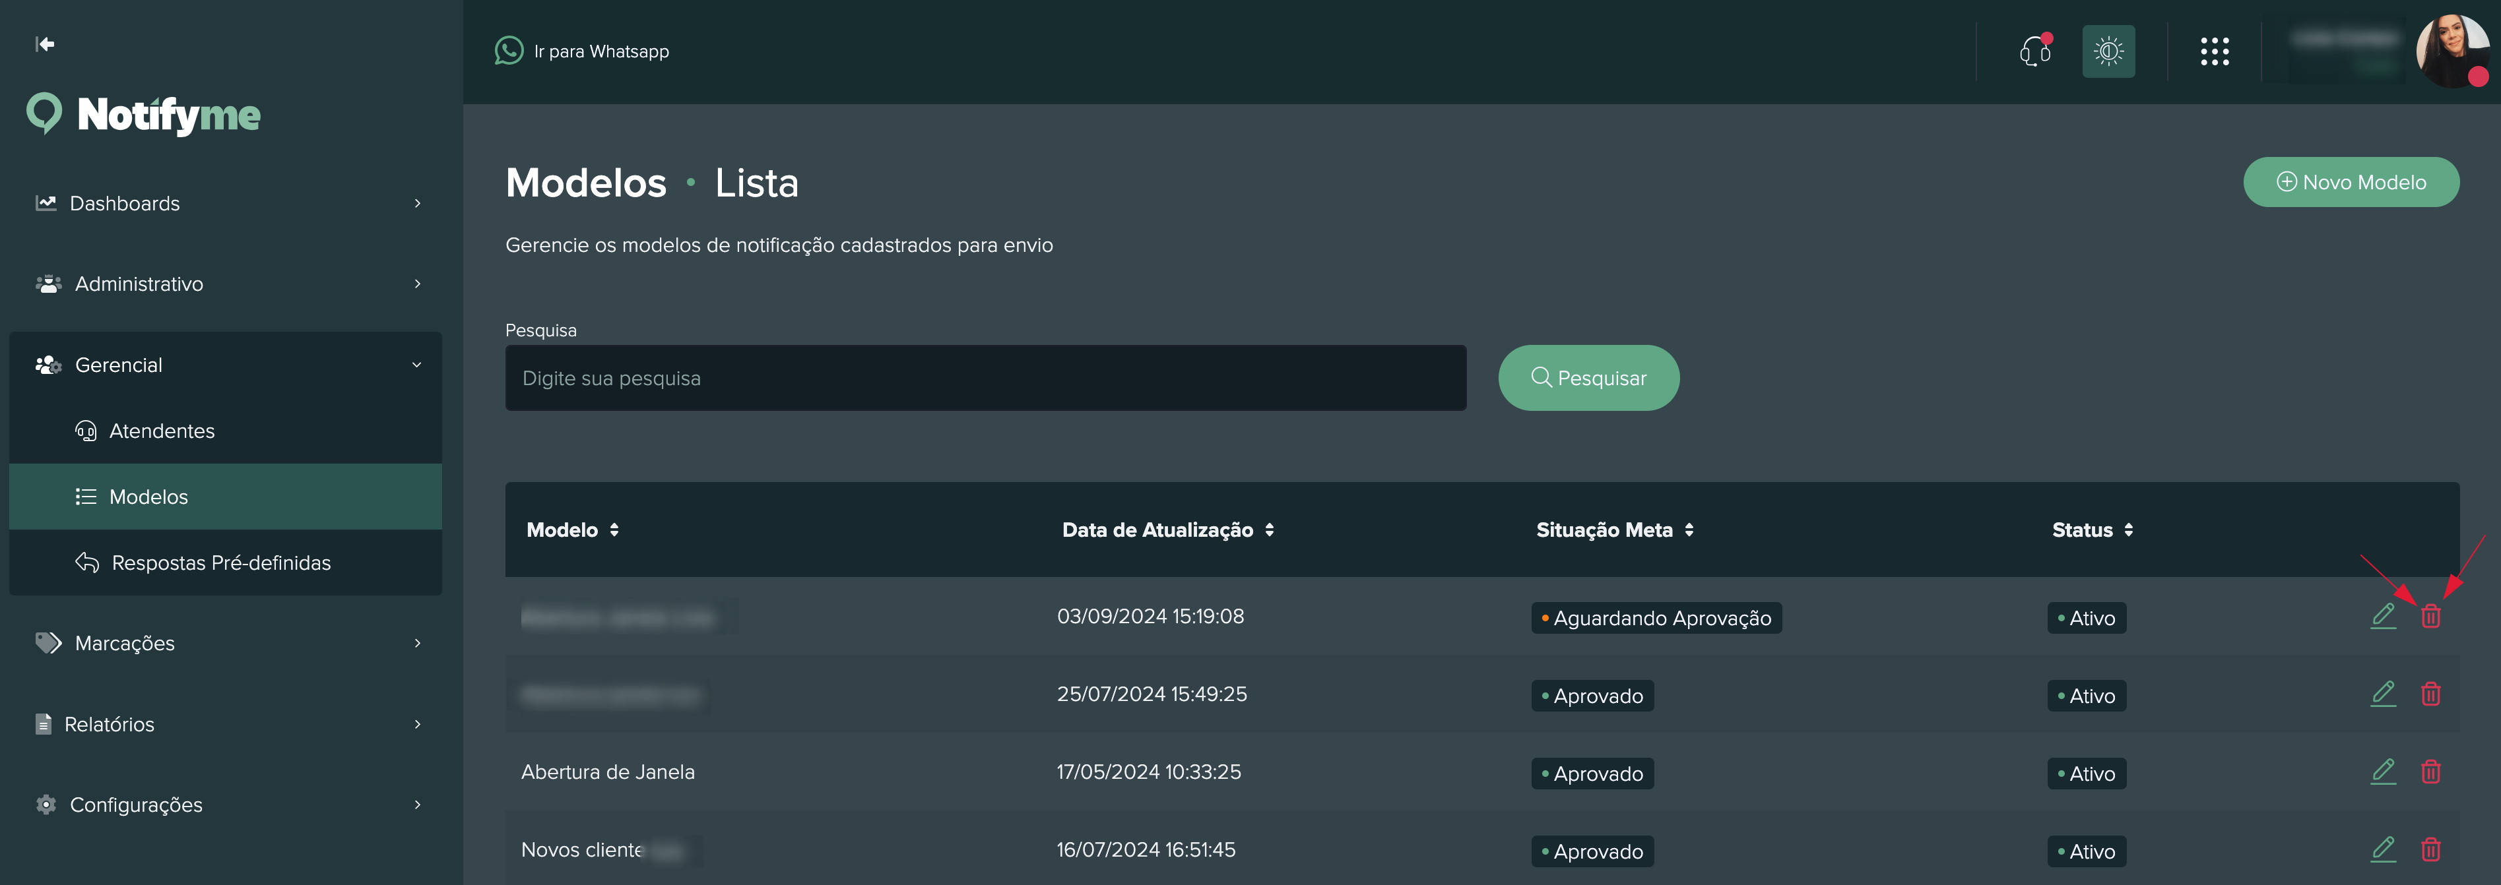Edit the model updated 25/07/2024
The width and height of the screenshot is (2501, 885).
(2383, 695)
